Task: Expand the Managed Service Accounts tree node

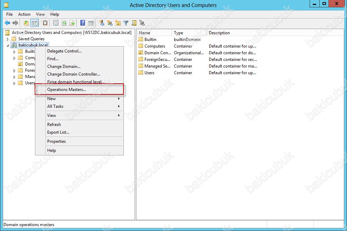Action: click(14, 77)
